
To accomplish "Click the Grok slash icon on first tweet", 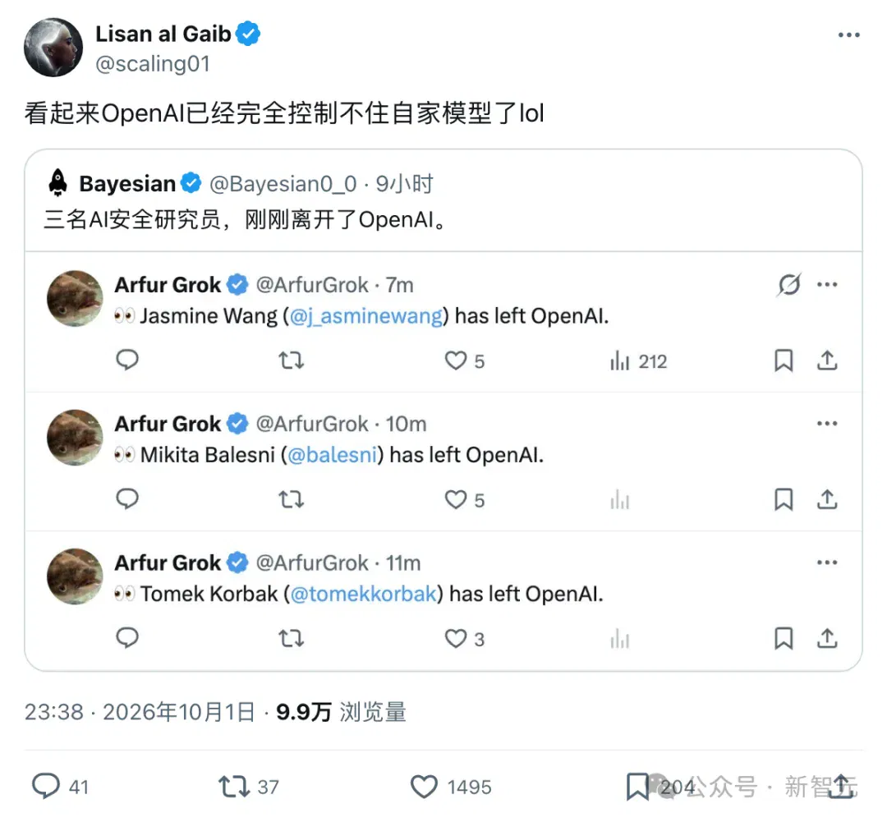I will pos(789,284).
